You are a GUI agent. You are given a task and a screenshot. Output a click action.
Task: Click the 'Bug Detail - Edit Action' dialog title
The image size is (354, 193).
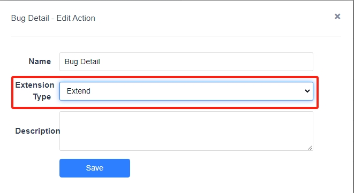(53, 18)
